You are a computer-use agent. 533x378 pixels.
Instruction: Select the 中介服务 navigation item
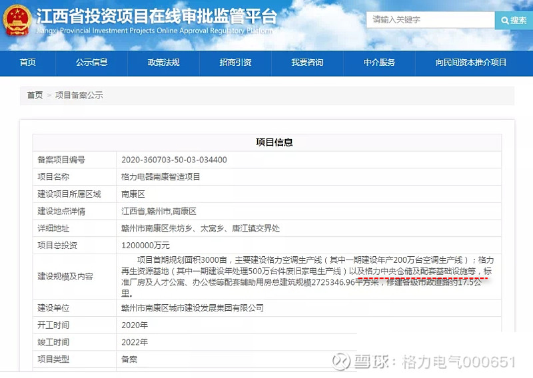pyautogui.click(x=379, y=63)
